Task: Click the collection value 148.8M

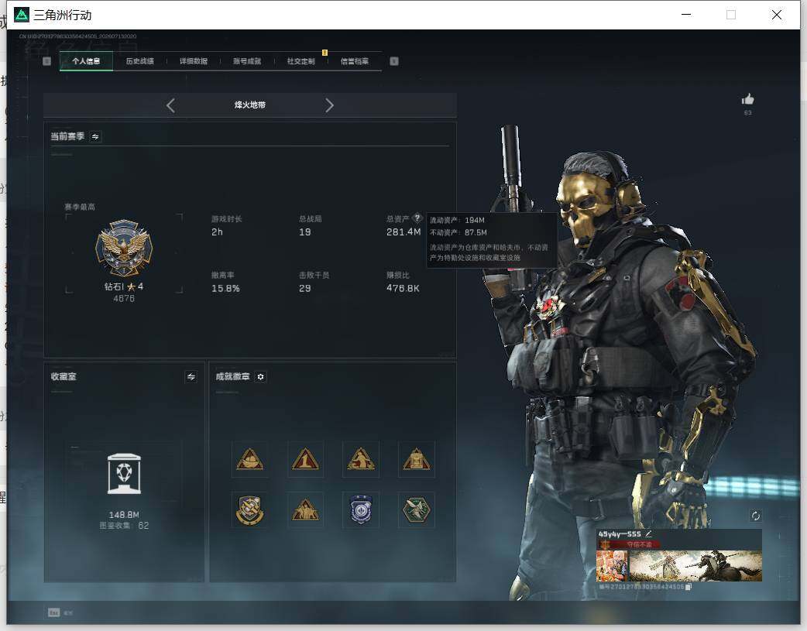Action: 124,515
